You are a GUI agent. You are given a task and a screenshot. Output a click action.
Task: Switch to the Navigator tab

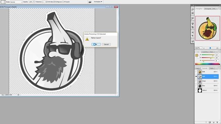tap(199, 9)
